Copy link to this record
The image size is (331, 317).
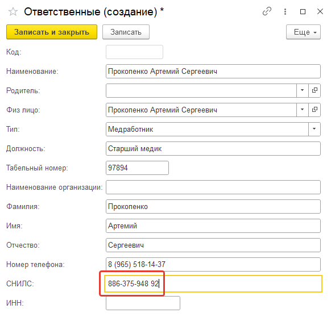267,11
